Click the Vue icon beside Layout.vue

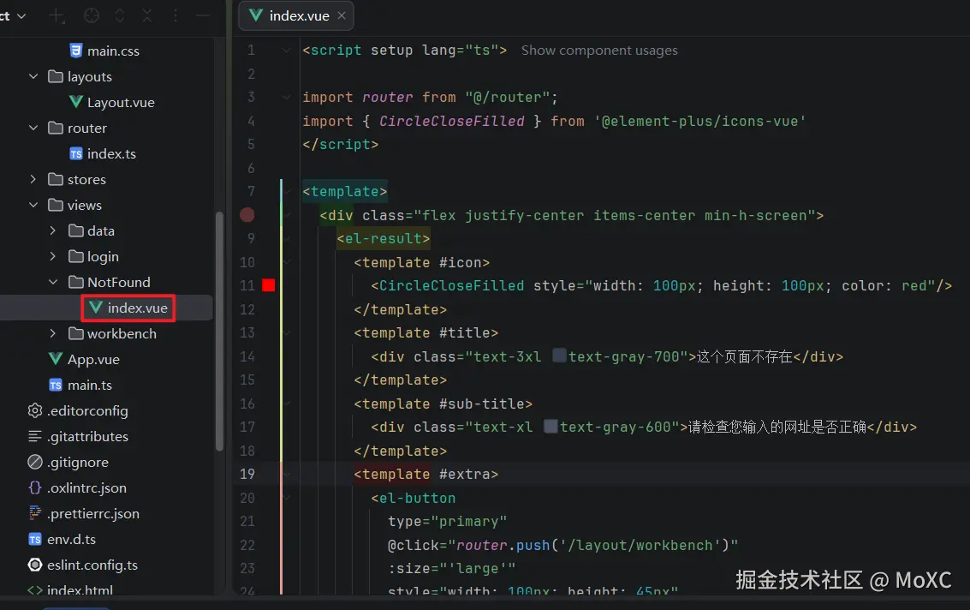tap(75, 102)
